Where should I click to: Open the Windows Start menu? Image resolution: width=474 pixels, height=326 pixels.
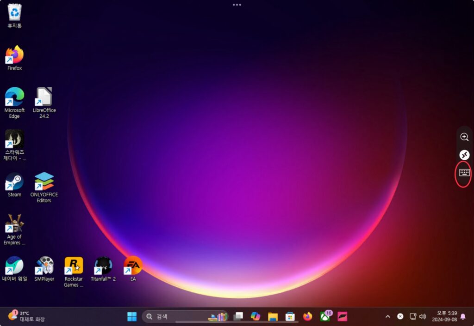pyautogui.click(x=132, y=317)
